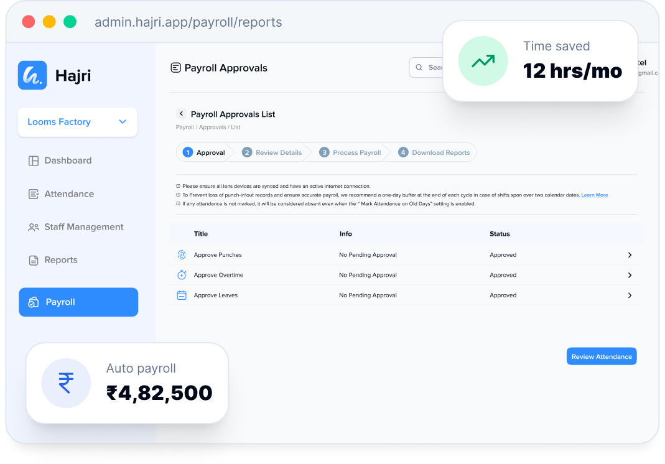Expand the Approve Leaves row chevron
The width and height of the screenshot is (665, 464).
tap(630, 295)
